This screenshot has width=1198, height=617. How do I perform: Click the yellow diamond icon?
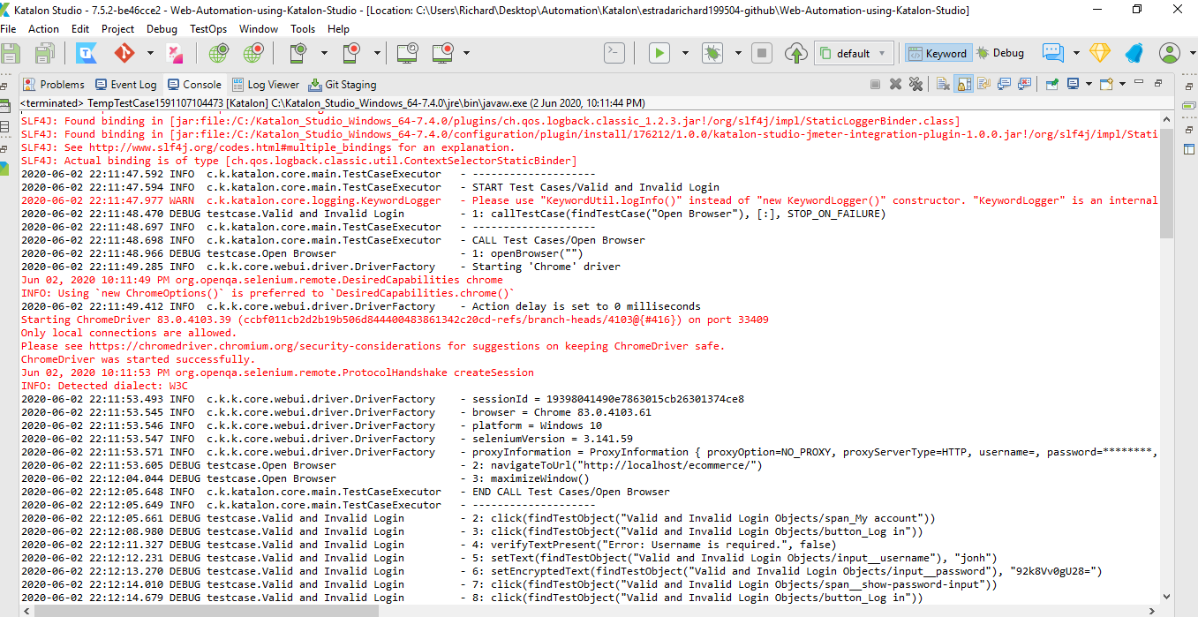[1099, 53]
